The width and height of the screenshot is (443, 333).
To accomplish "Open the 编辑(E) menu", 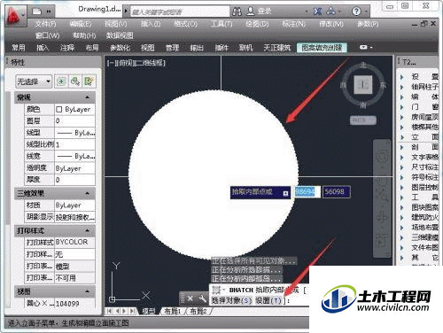I will tap(81, 24).
